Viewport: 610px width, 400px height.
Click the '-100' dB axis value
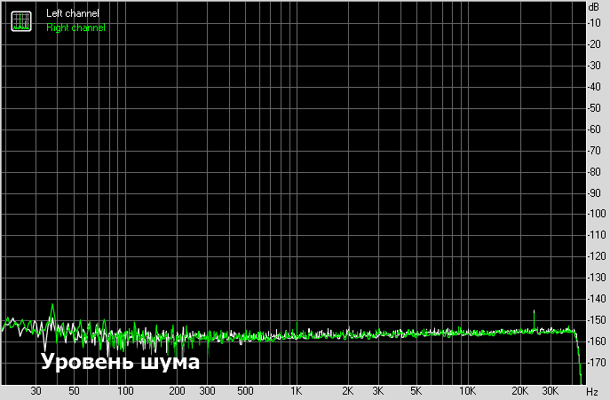pyautogui.click(x=597, y=214)
